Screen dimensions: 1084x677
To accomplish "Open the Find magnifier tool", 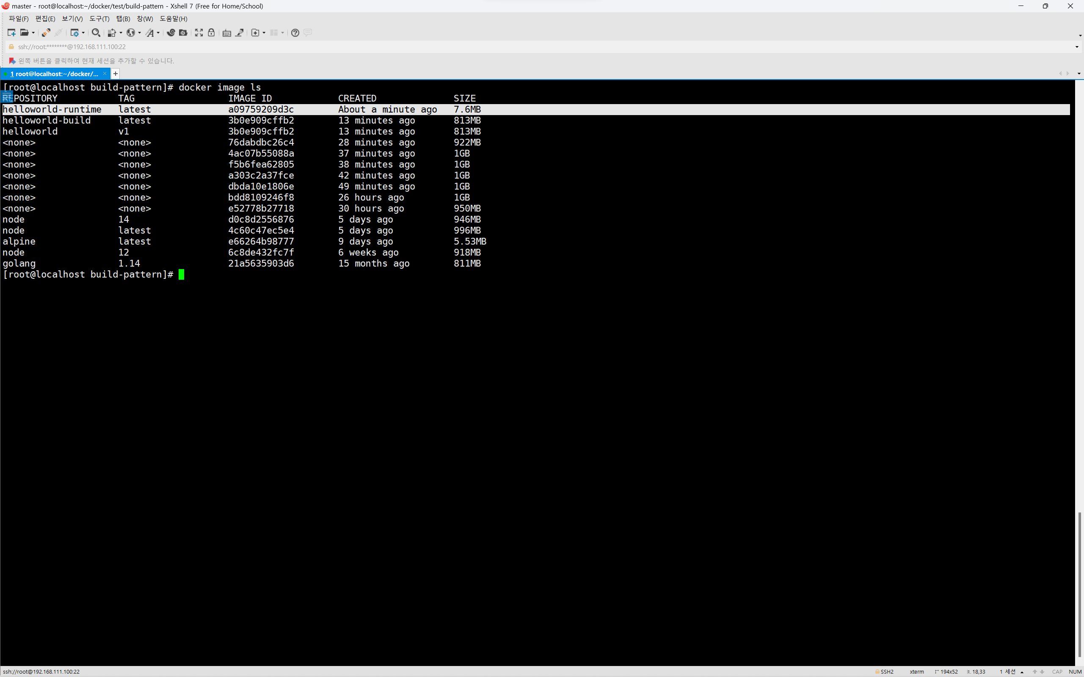I will tap(95, 33).
